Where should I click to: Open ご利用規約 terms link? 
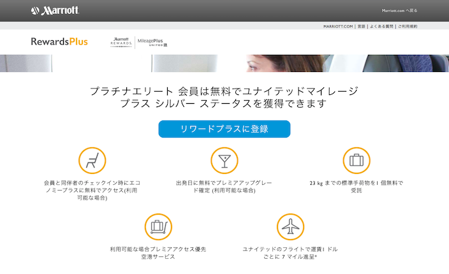coord(408,26)
